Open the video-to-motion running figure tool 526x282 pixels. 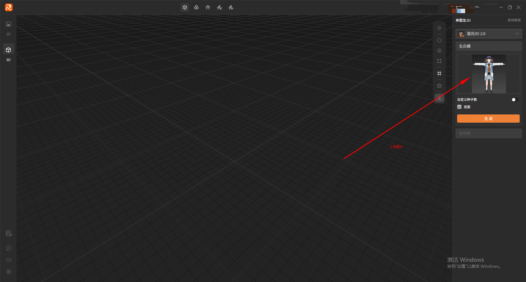(231, 7)
